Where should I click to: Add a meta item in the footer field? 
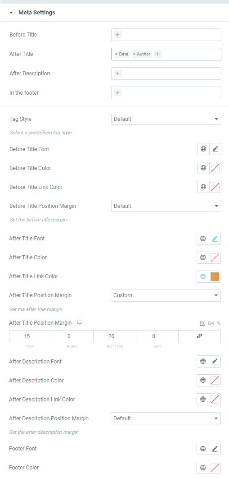point(118,93)
